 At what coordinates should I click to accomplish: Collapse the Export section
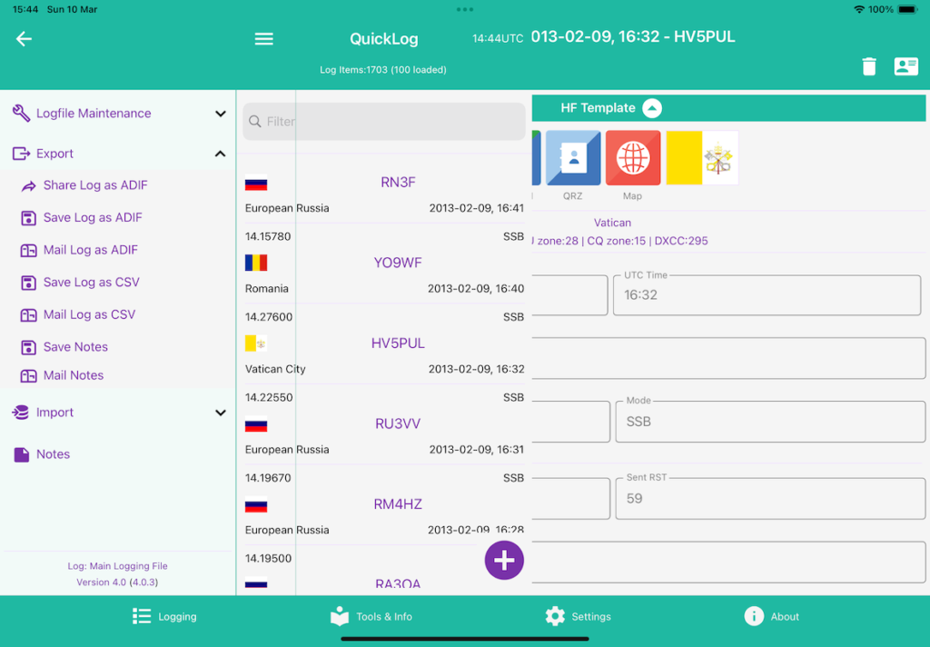tap(118, 154)
